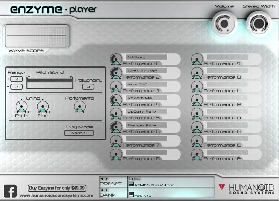Click the ATMOS BassStorm preset name
The width and height of the screenshot is (279, 201).
[x=154, y=185]
